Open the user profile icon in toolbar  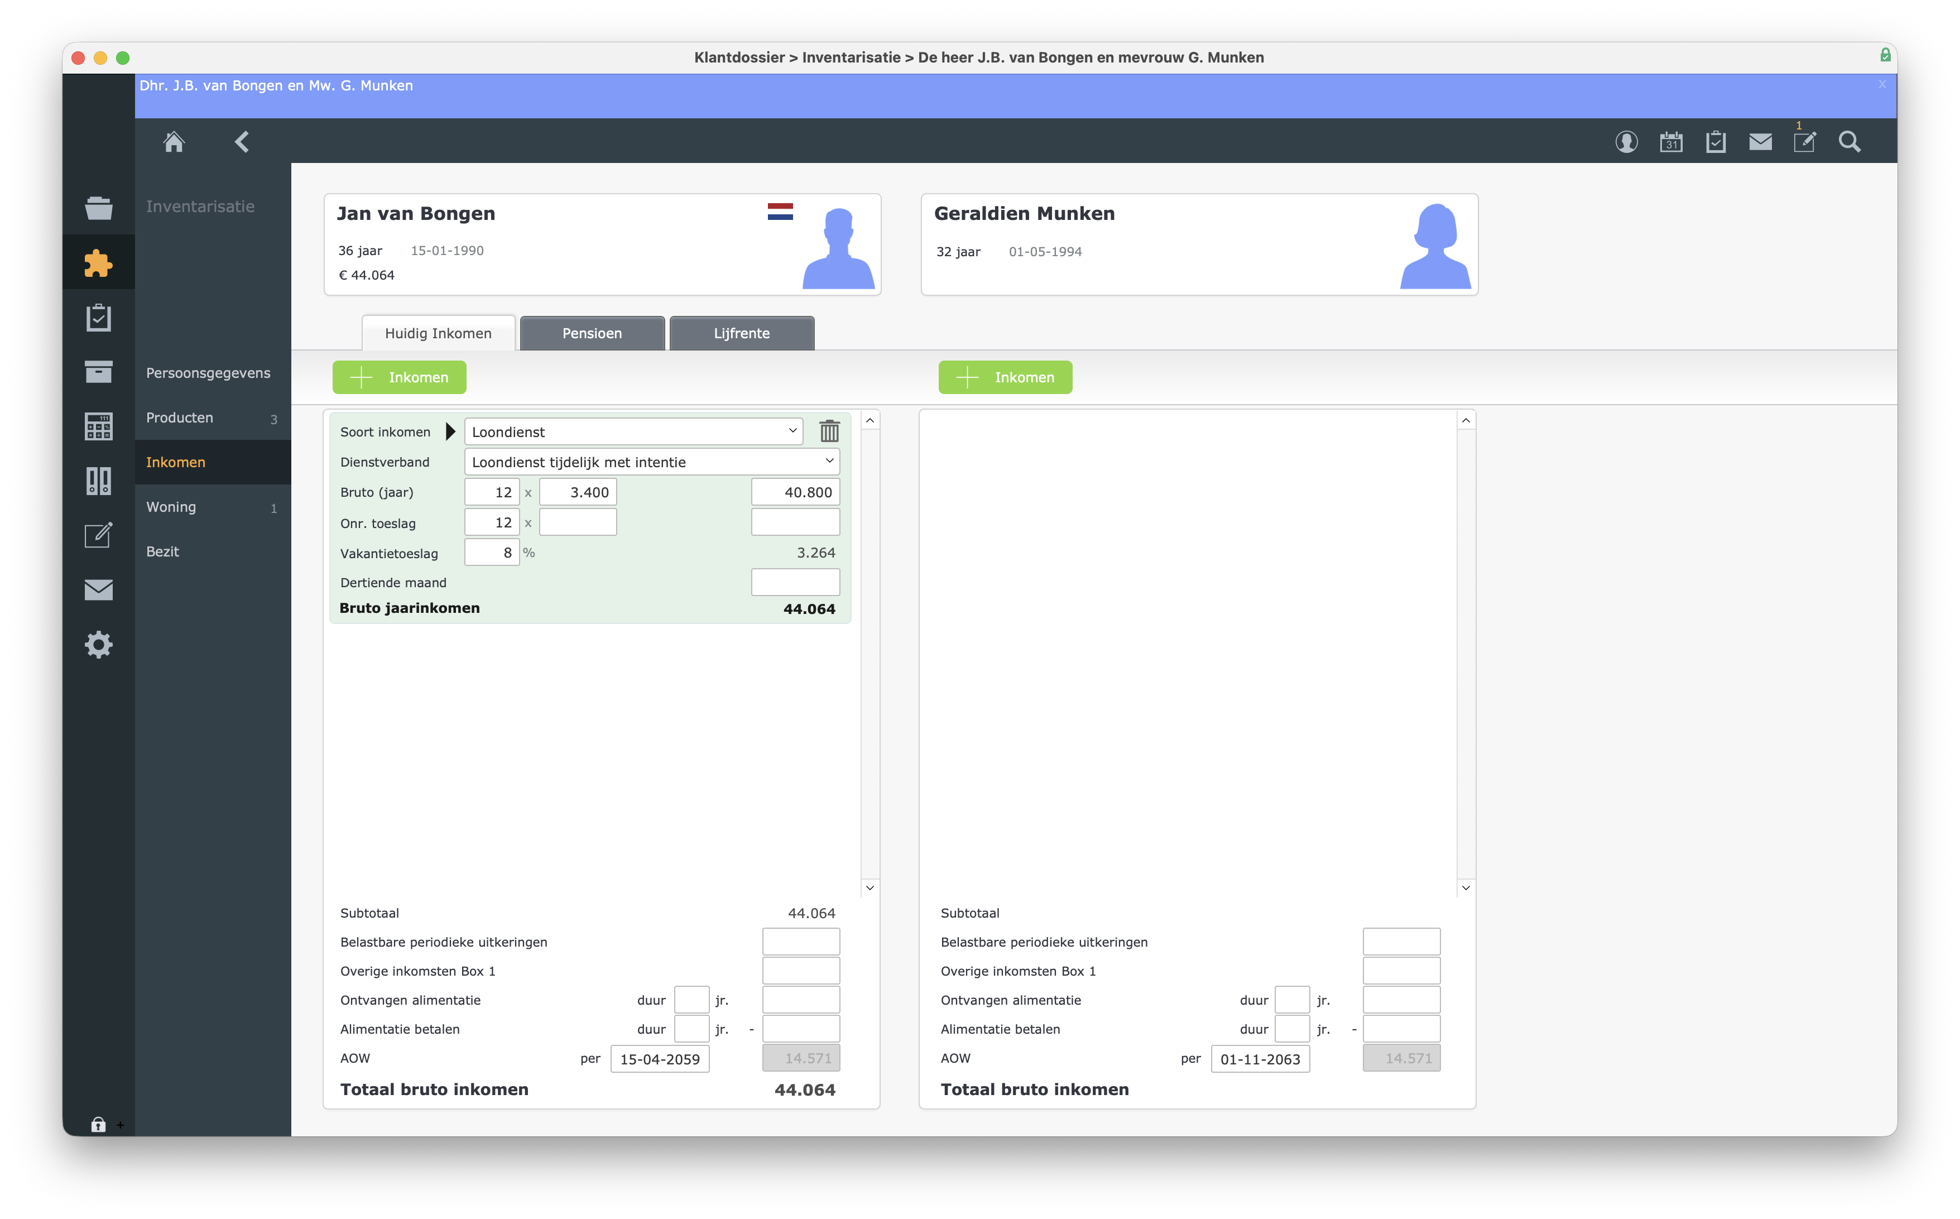coord(1626,142)
